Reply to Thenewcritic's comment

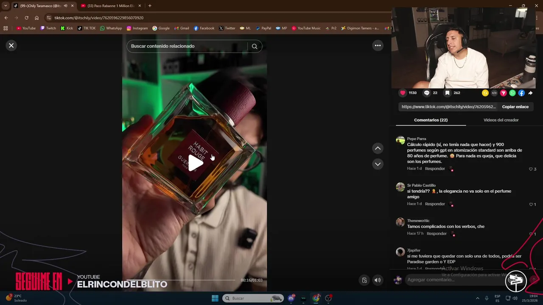(x=437, y=233)
